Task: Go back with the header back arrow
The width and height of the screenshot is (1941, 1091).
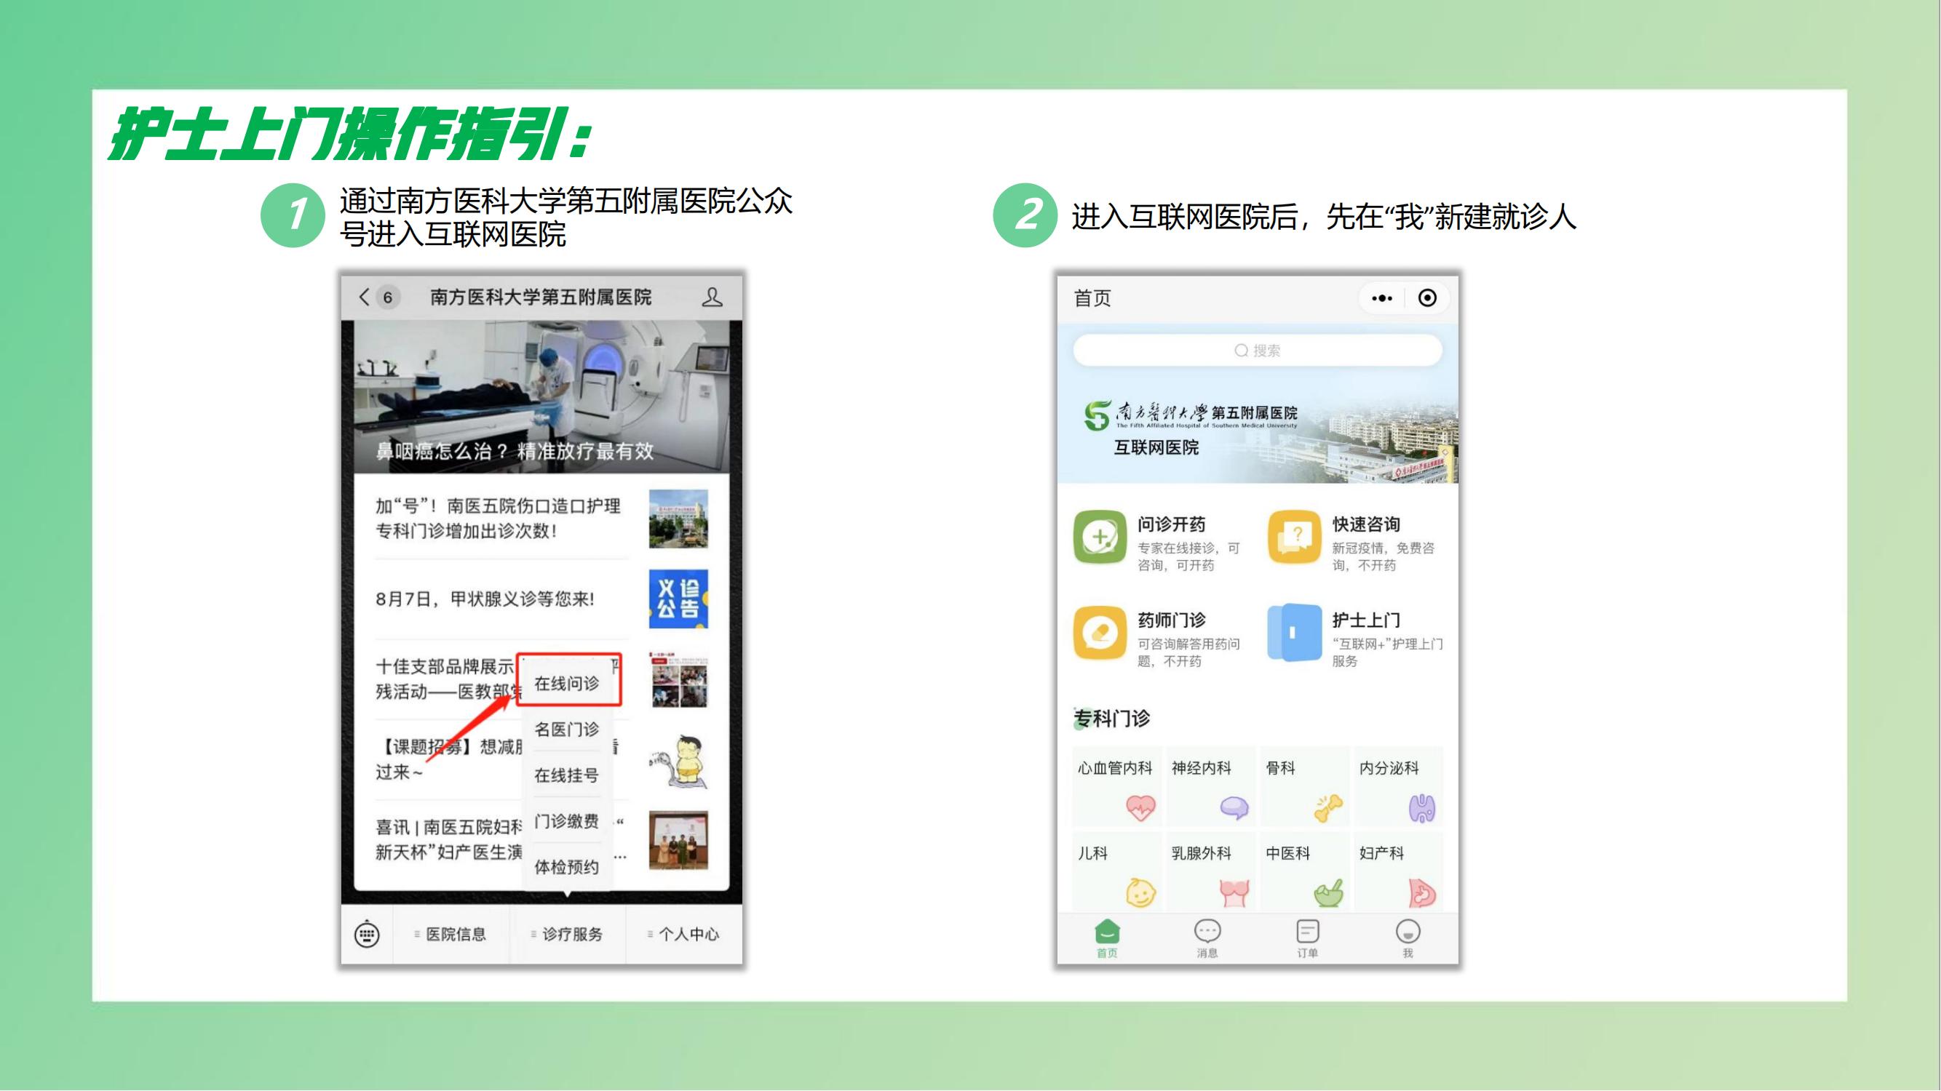Action: pyautogui.click(x=365, y=297)
